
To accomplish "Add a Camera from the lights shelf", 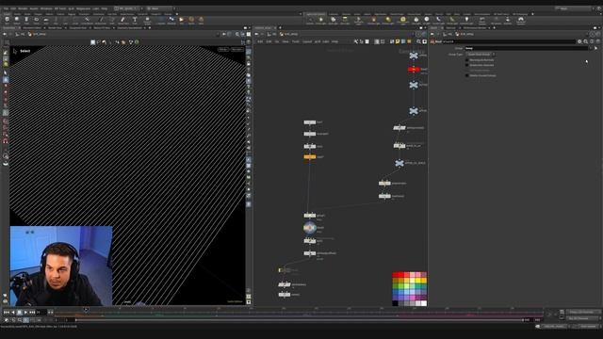I will point(310,20).
